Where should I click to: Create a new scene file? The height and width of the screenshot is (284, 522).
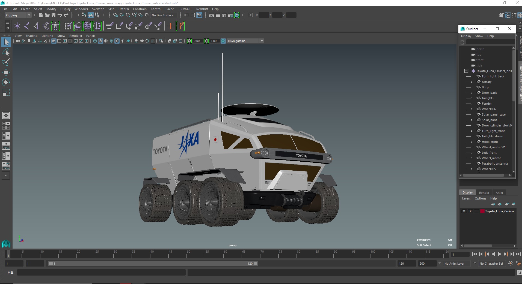click(x=41, y=15)
